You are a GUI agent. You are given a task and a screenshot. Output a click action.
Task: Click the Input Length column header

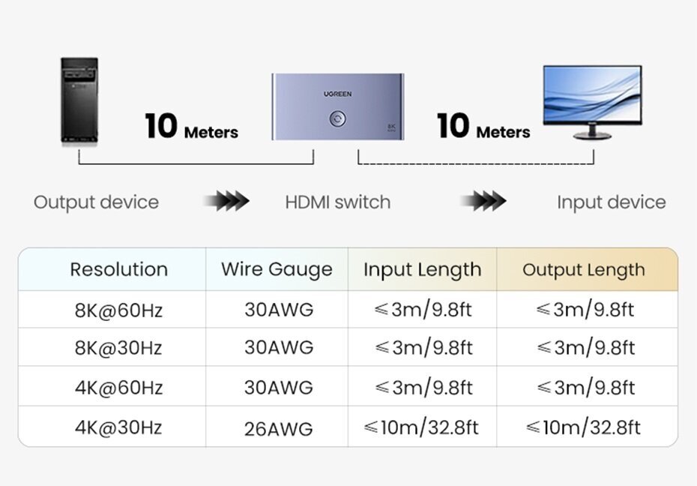click(422, 269)
